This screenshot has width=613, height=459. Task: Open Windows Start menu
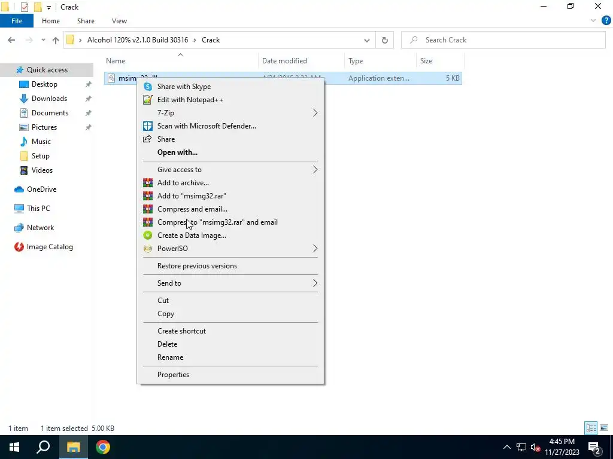click(14, 447)
